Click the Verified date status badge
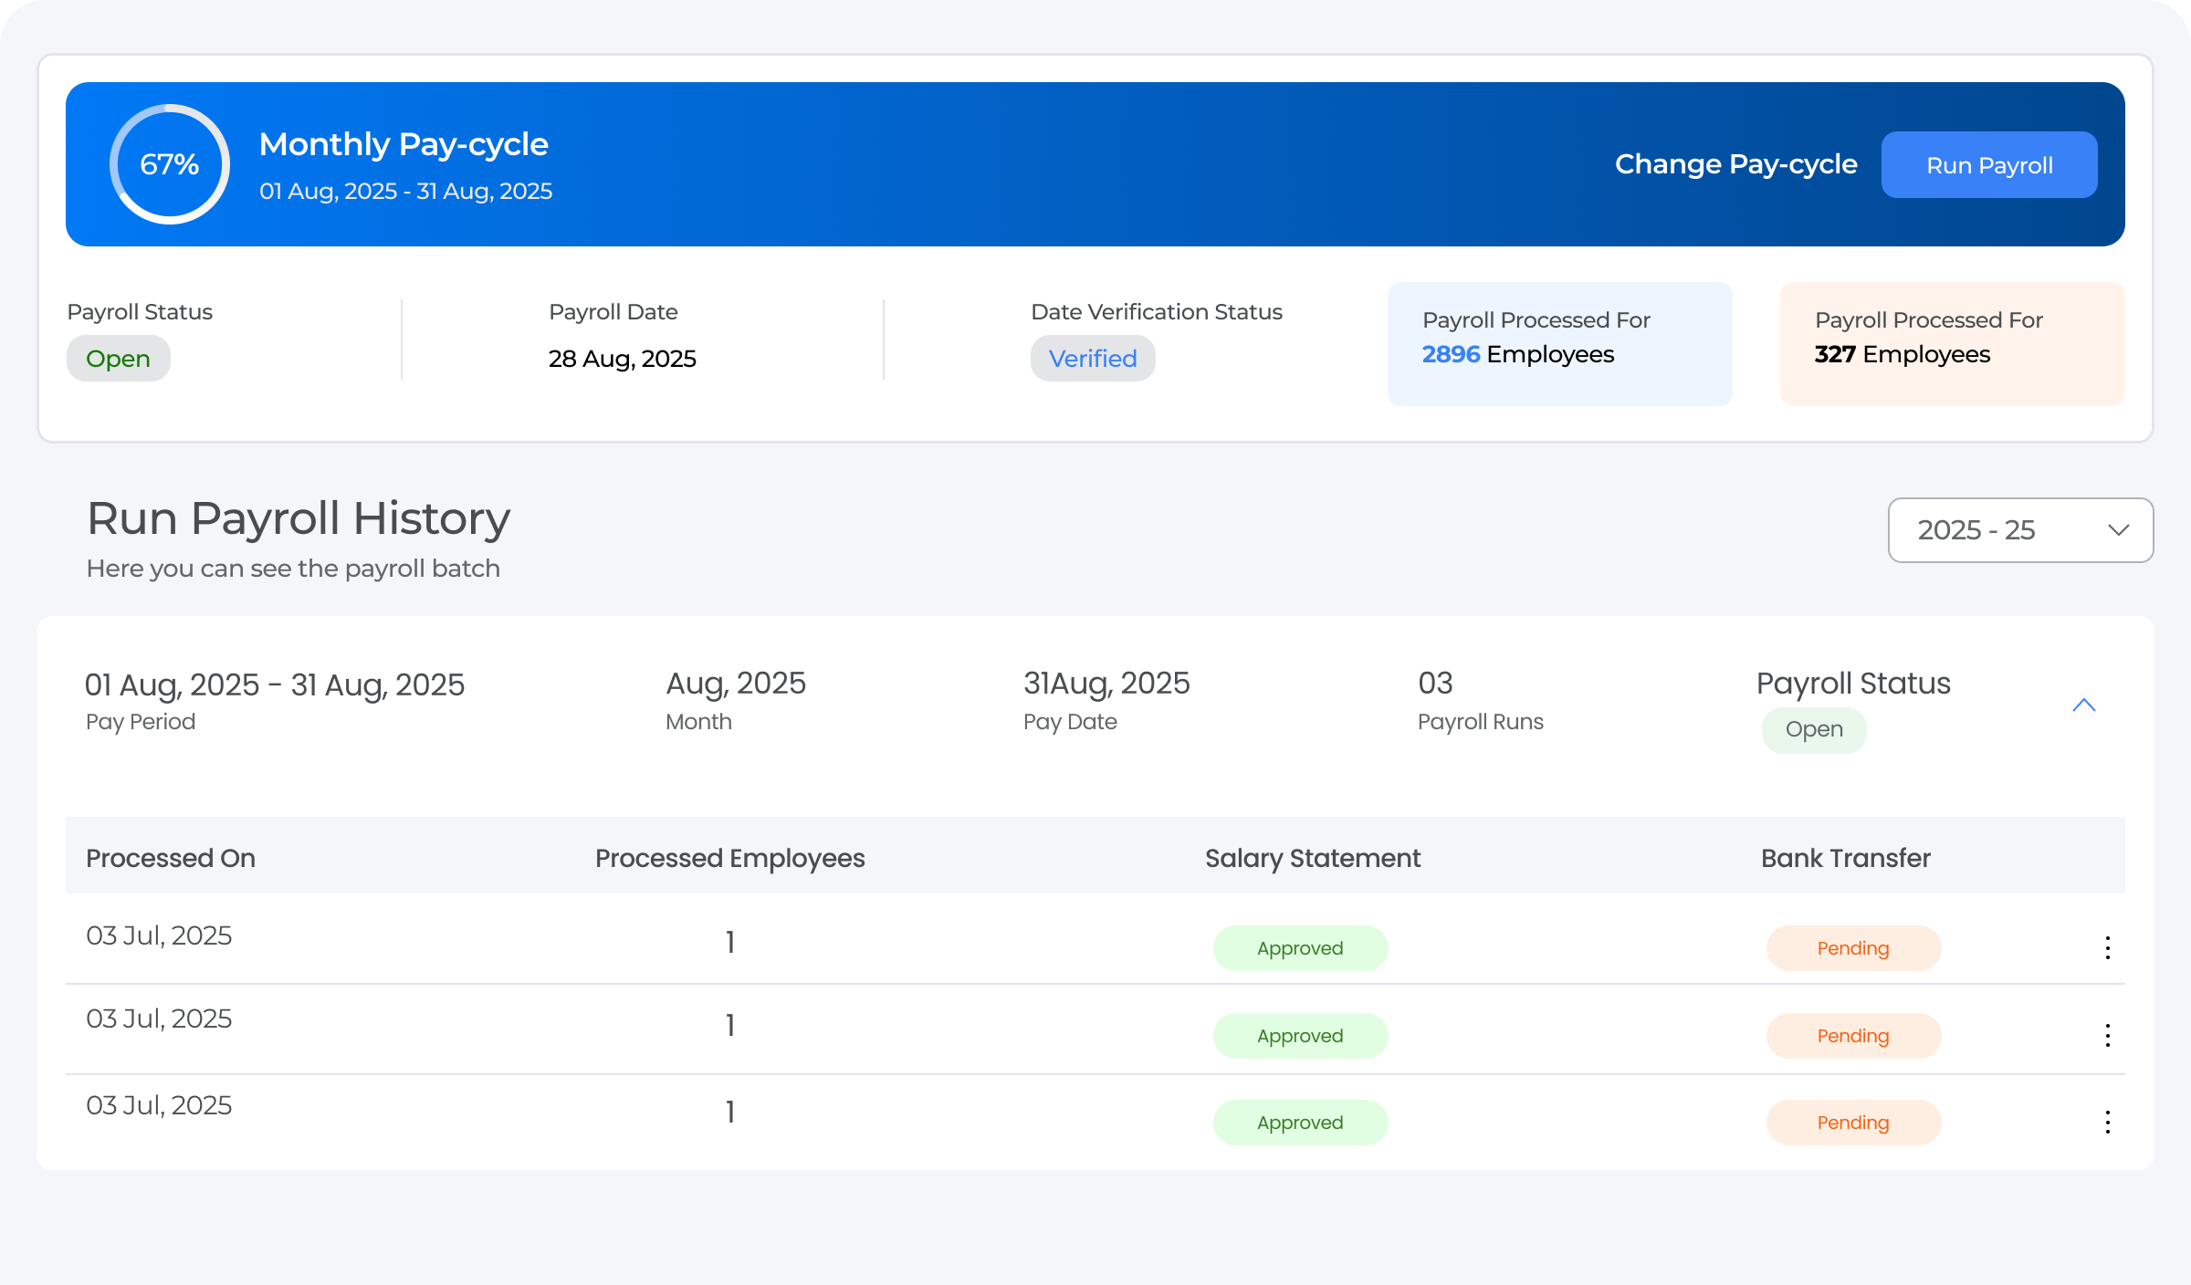Viewport: 2191px width, 1285px height. pyautogui.click(x=1093, y=359)
